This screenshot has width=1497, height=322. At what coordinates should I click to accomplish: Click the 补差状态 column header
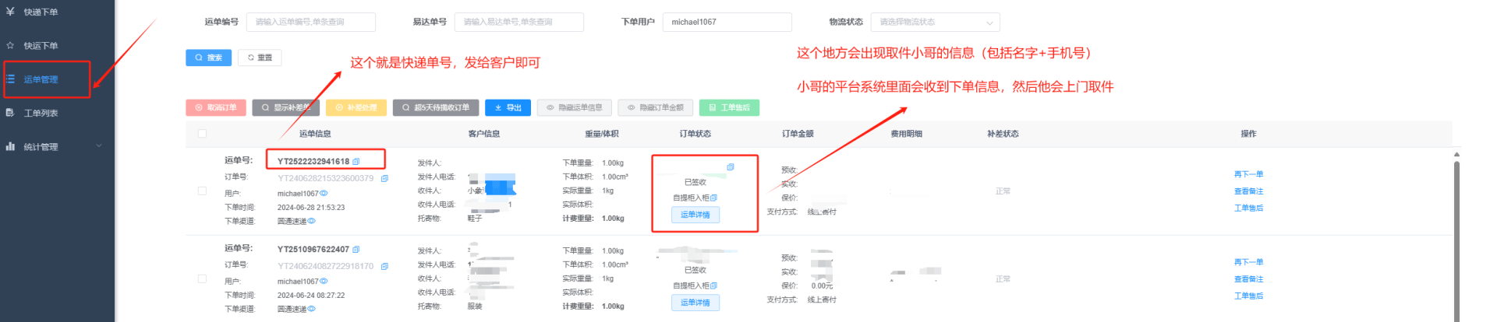[1003, 134]
